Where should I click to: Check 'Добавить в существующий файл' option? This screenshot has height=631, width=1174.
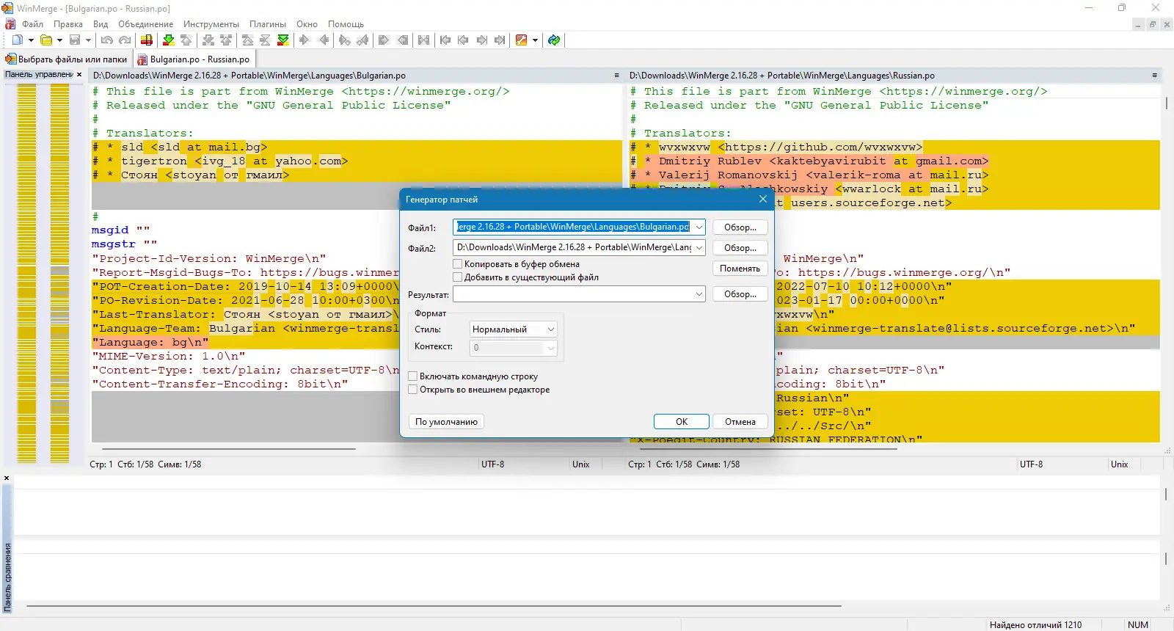tap(458, 277)
